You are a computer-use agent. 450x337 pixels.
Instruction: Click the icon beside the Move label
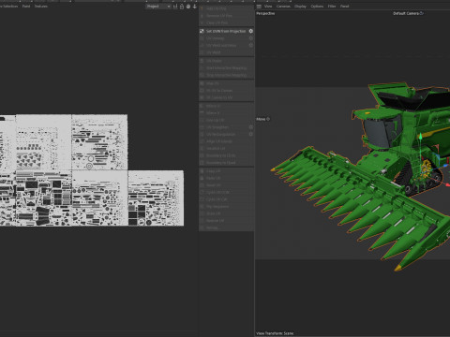pos(268,119)
